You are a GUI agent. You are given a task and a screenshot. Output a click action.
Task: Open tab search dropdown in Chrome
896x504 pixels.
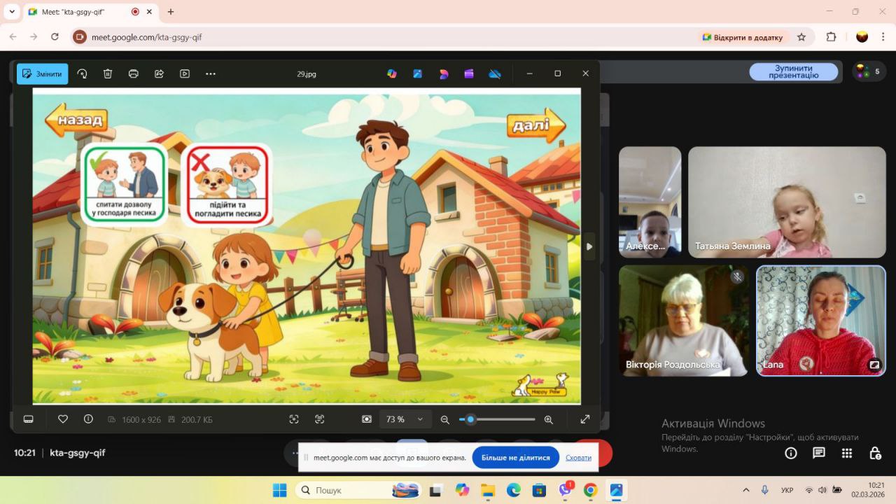point(12,12)
